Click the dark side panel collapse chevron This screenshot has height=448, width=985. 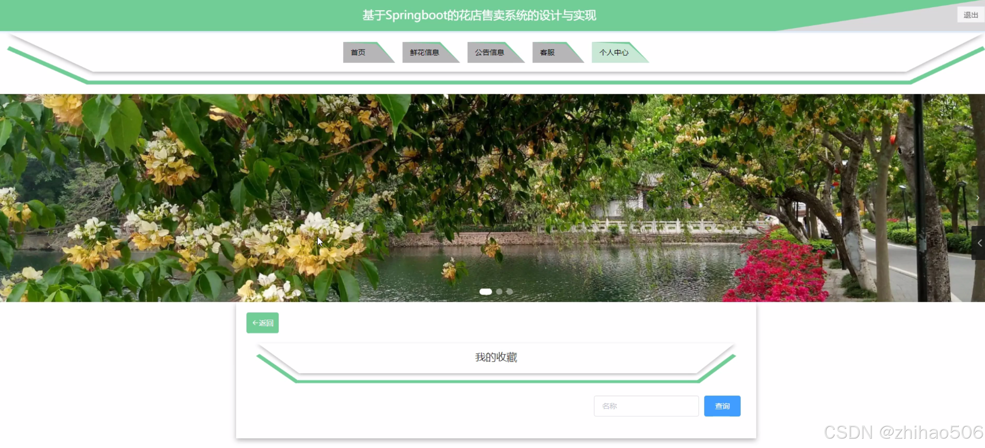(979, 243)
